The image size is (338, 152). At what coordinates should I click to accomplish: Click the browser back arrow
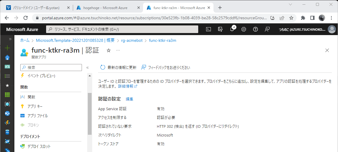tap(7, 18)
